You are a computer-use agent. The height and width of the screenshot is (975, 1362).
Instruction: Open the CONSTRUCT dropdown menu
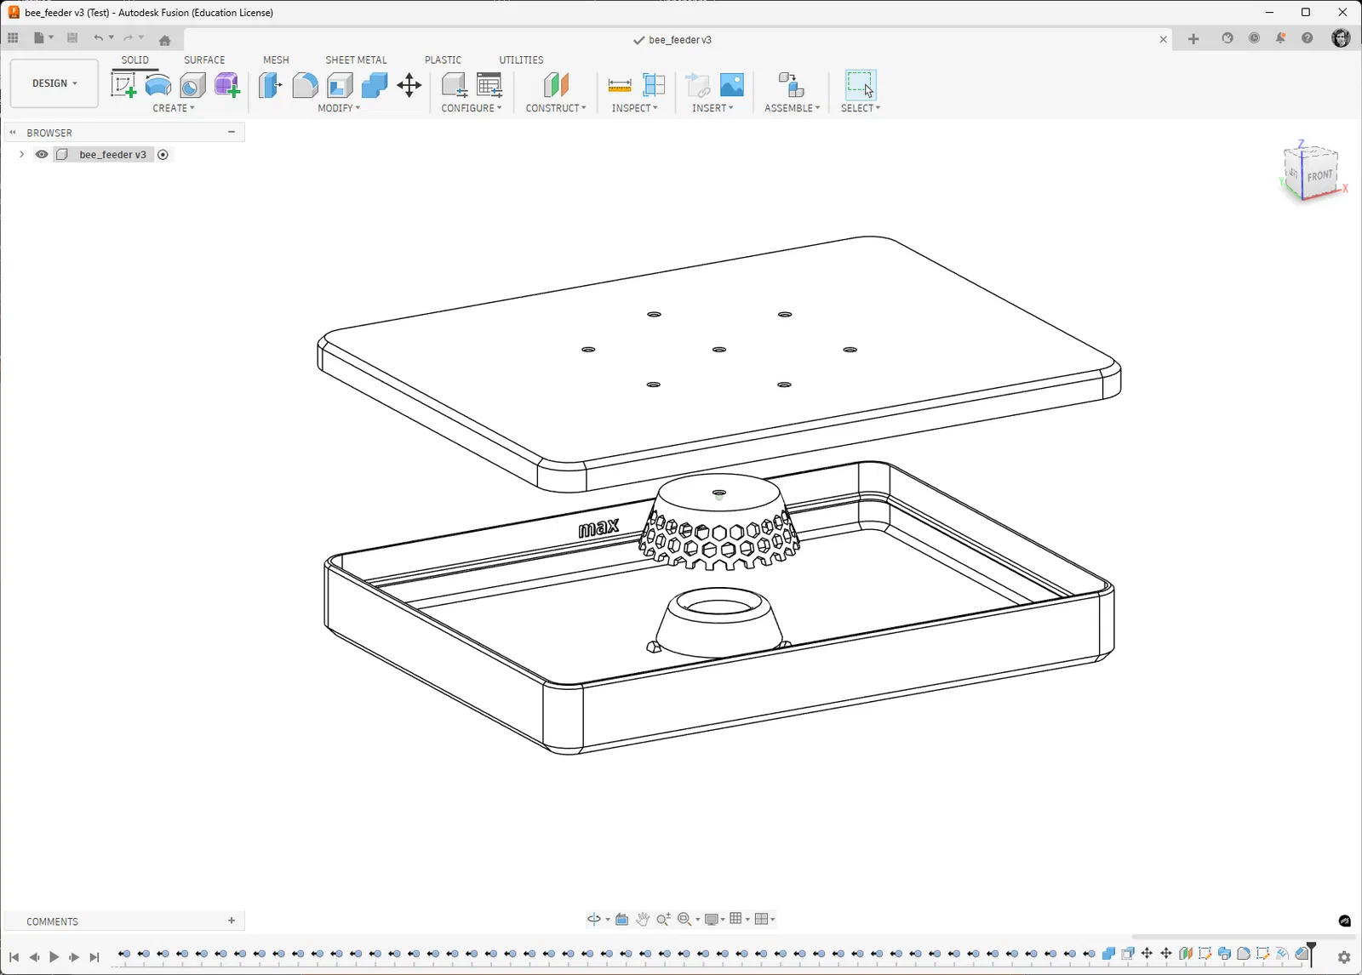556,108
